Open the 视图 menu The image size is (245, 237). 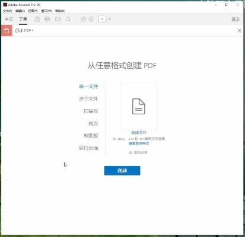[33, 11]
